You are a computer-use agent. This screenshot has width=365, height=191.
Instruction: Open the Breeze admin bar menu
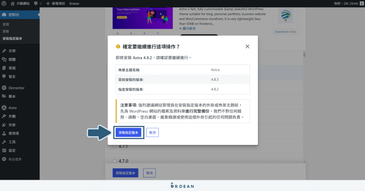coord(74,4)
